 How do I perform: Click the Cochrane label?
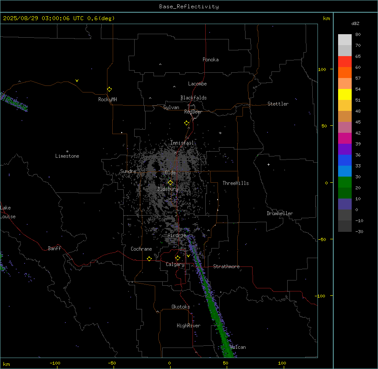point(141,249)
